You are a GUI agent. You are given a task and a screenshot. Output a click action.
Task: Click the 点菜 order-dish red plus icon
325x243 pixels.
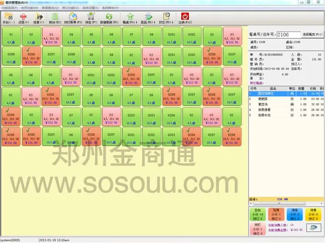click(x=24, y=18)
